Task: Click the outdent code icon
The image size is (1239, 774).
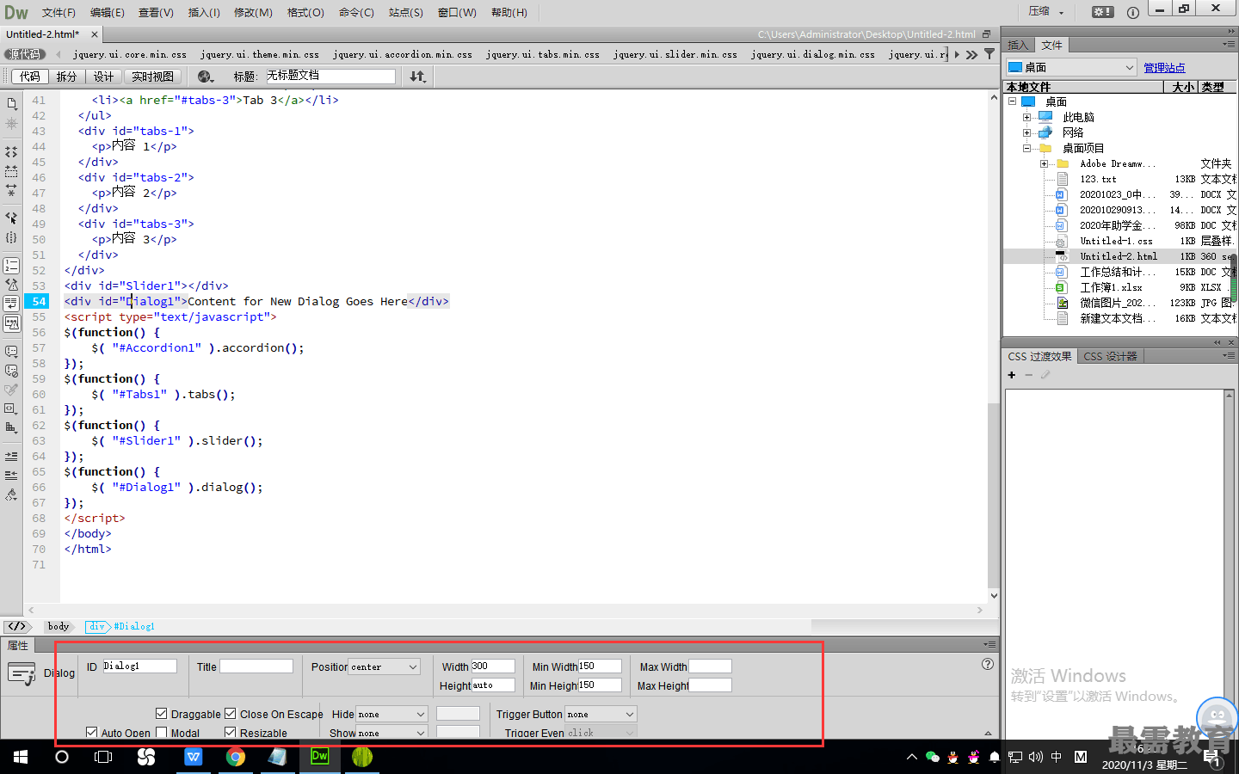Action: coord(11,475)
